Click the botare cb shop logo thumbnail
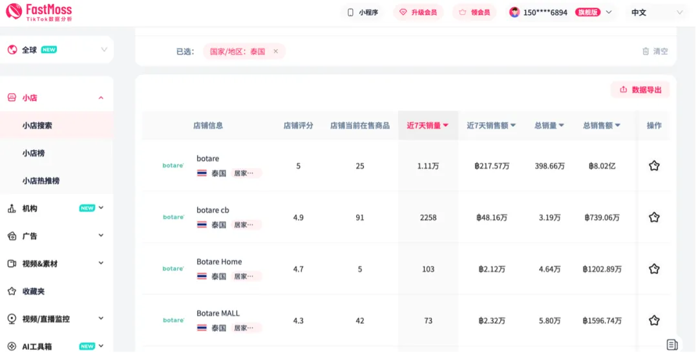 (173, 217)
